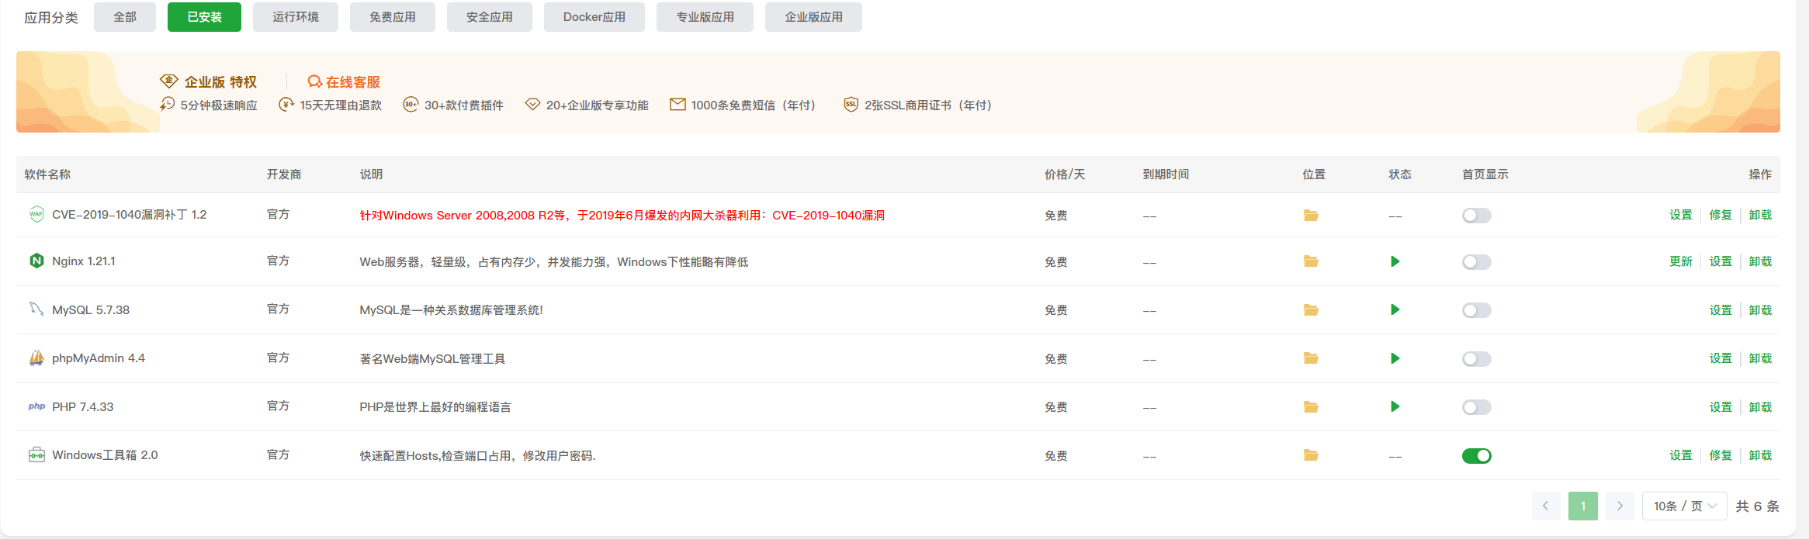Select the 已安装 category tab
This screenshot has width=1809, height=539.
204,17
